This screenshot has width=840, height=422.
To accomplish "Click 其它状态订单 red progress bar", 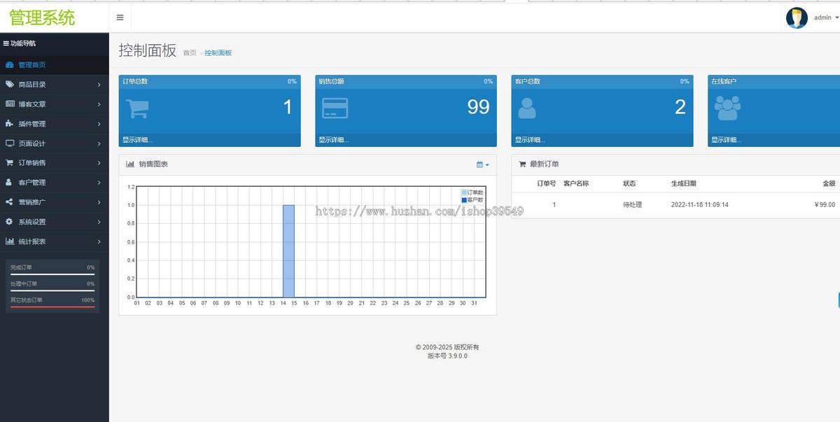I will point(52,307).
